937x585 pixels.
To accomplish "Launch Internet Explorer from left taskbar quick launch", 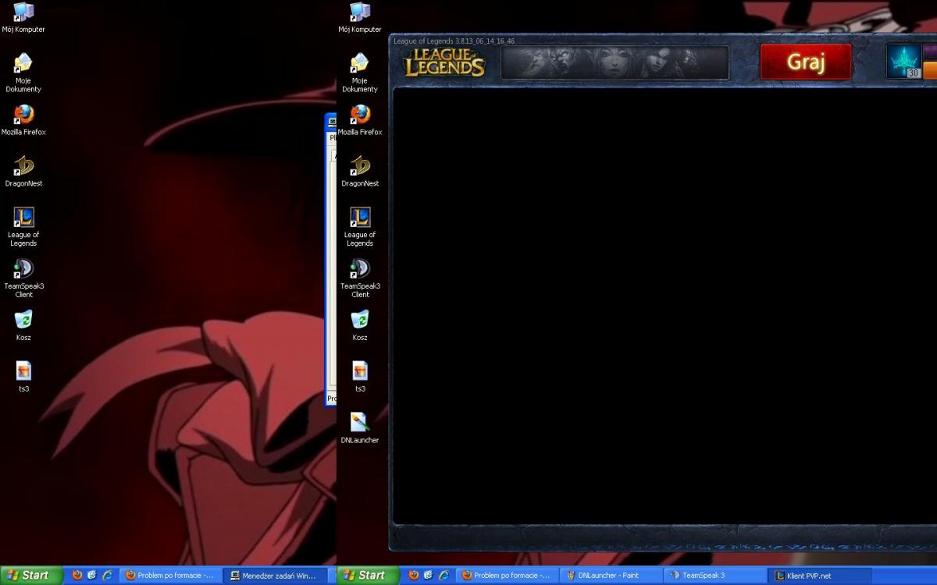I will click(x=107, y=575).
